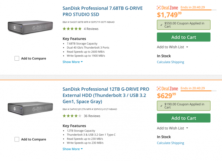Click DealZone icon on 7.68TB SSD listing
The width and height of the screenshot is (222, 161).
[x=159, y=8]
